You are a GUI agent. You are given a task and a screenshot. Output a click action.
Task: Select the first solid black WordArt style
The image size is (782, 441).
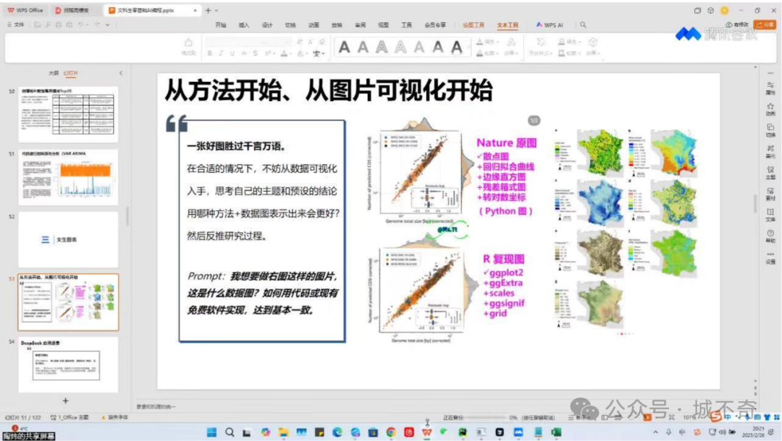pos(344,47)
